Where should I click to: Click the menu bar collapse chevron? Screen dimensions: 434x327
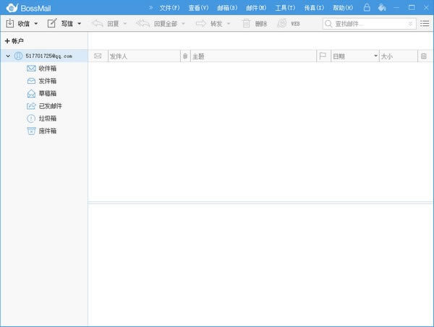coord(151,8)
